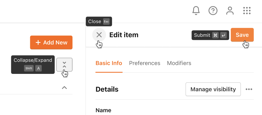
Task: Save the edited item
Action: click(242, 35)
